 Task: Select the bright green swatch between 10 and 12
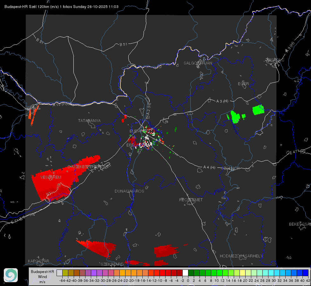point(220,273)
